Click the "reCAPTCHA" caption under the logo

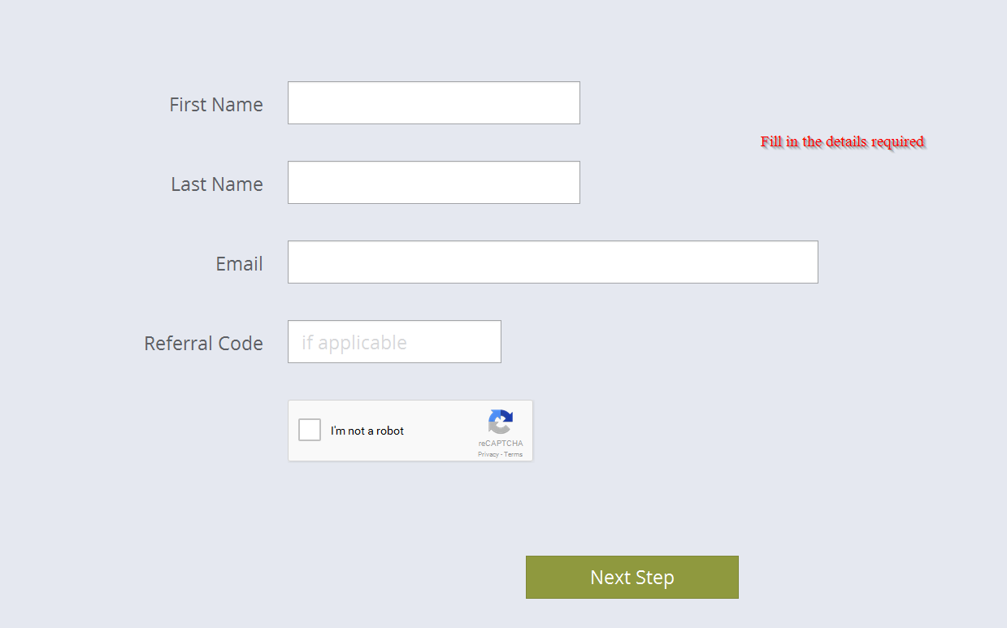(x=501, y=444)
